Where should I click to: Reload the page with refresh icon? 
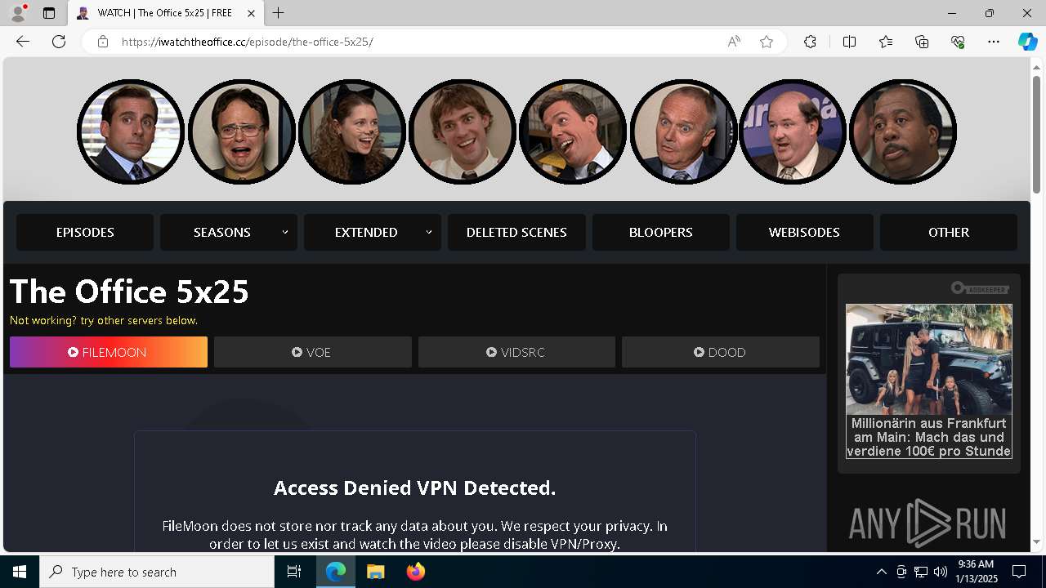coord(59,42)
